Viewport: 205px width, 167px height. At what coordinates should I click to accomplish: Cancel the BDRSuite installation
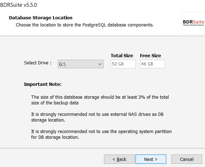(187, 159)
